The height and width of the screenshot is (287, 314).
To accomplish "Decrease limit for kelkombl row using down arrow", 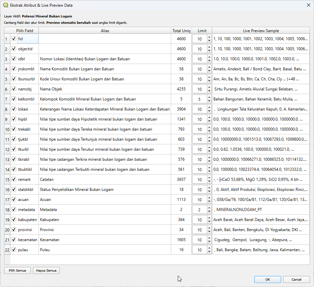I will pyautogui.click(x=209, y=101).
